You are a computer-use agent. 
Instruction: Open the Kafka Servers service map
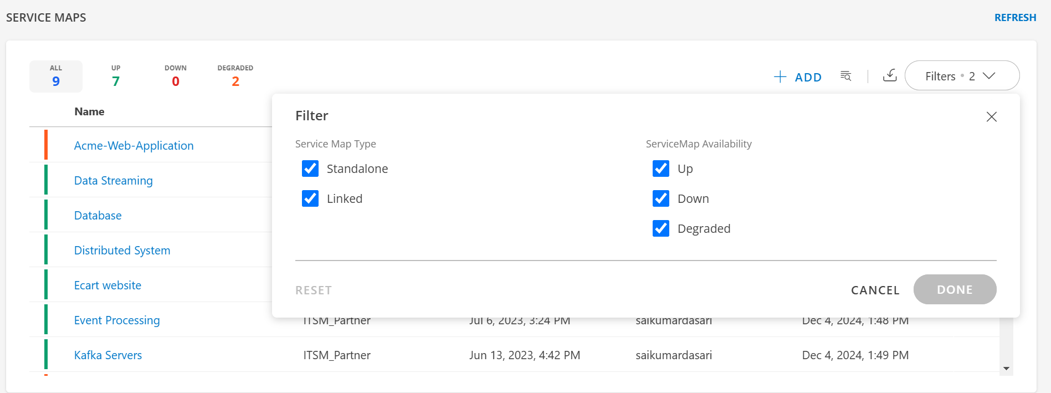coord(108,355)
